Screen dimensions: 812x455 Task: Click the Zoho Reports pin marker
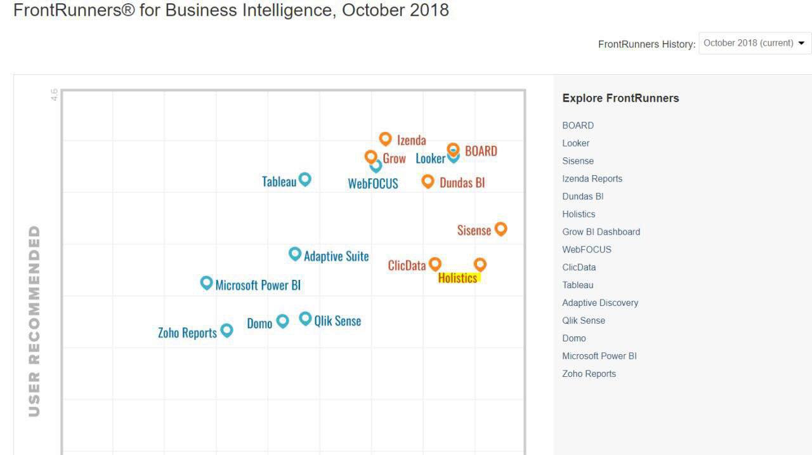(x=226, y=330)
